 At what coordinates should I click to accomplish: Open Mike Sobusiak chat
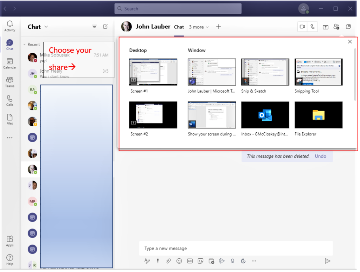click(x=68, y=57)
